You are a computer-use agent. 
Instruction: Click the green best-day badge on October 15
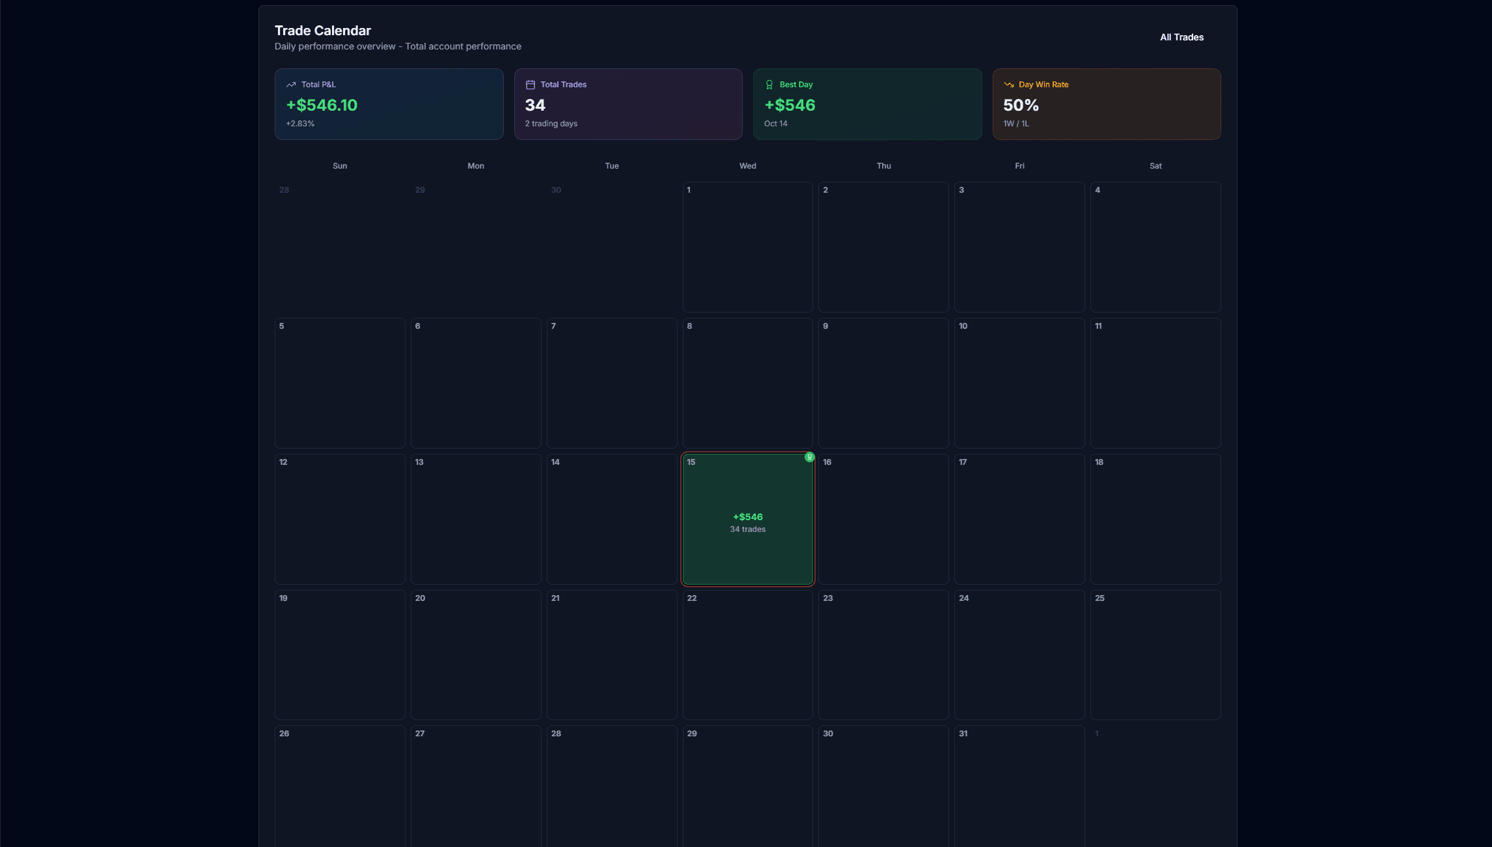tap(810, 457)
